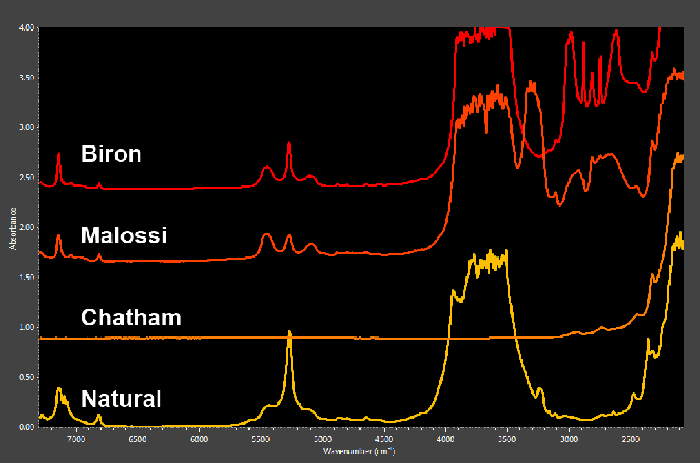Select the Wavenumber (cm⁻¹) x-axis title

pos(359,451)
